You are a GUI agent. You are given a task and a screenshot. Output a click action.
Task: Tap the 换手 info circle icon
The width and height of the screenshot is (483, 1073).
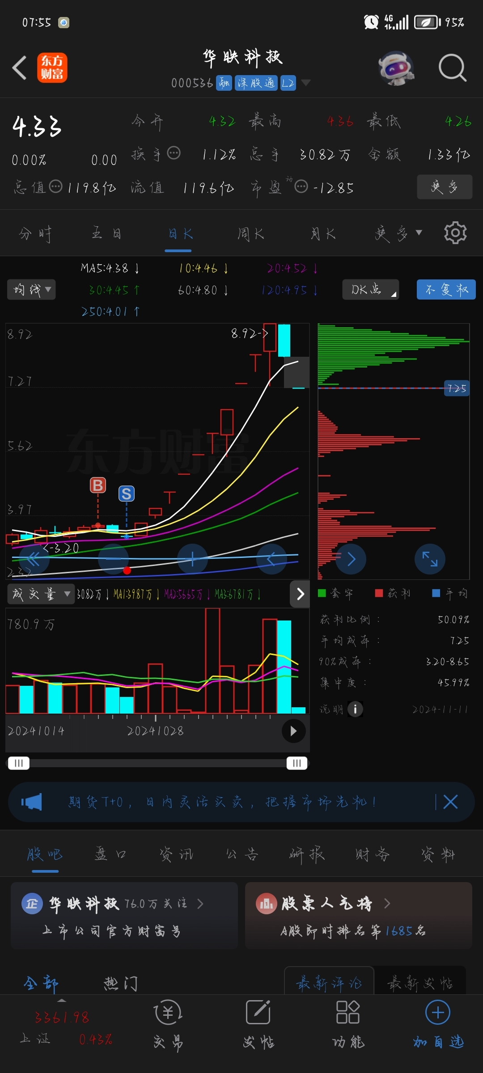coord(174,153)
